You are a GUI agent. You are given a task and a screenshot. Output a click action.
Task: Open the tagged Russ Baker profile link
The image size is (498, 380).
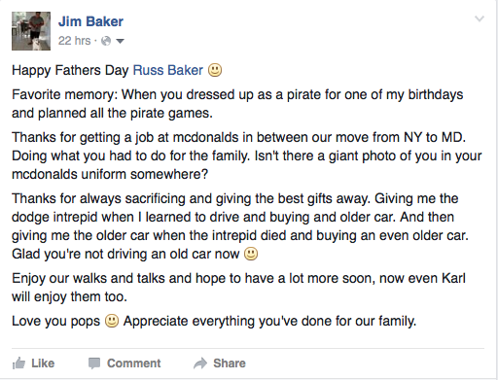tap(168, 70)
